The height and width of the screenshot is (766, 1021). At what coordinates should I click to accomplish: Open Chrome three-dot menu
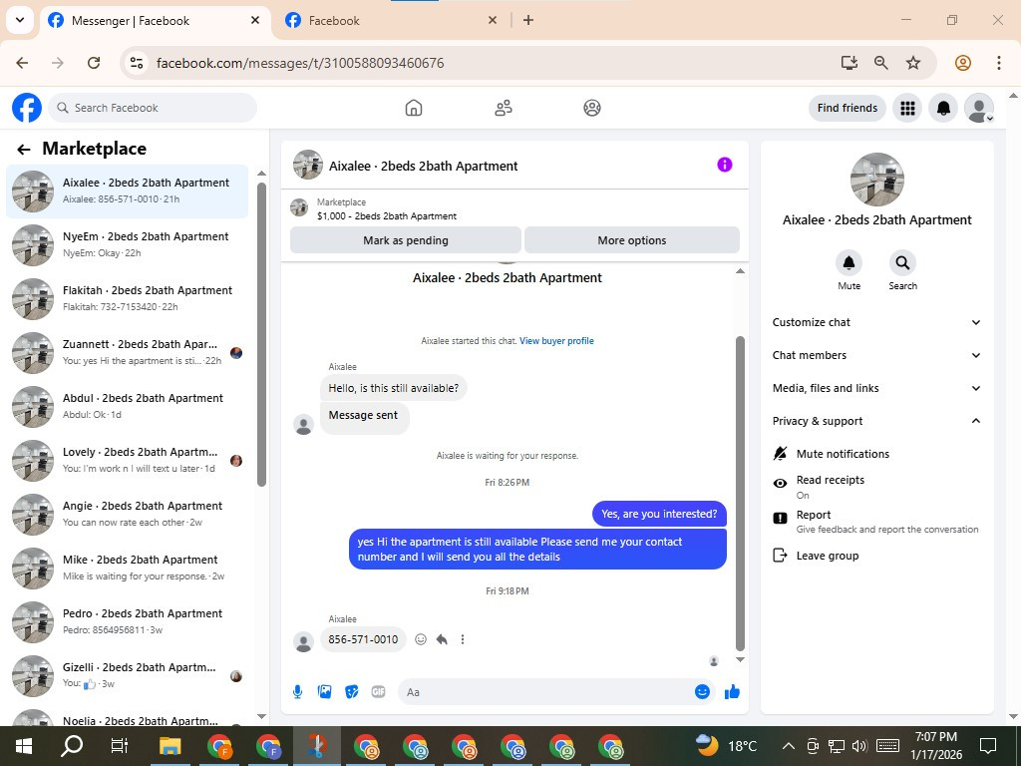point(999,63)
